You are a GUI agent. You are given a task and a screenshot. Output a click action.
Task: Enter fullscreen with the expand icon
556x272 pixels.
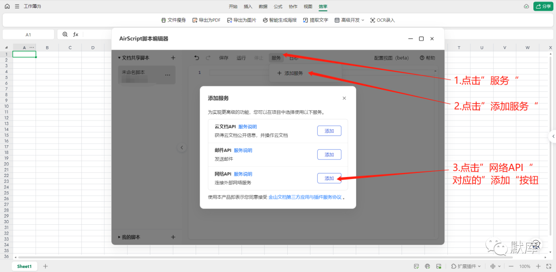tap(548, 266)
